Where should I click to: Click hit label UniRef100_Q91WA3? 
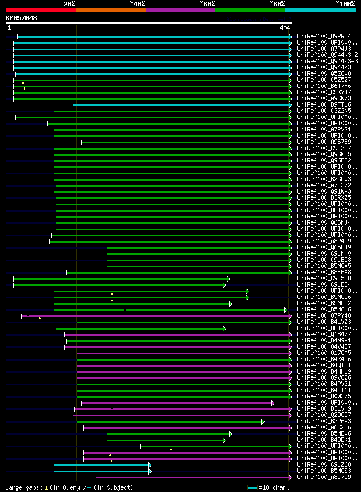click(x=324, y=192)
